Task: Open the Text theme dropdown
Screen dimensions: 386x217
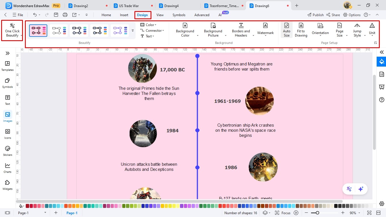Action: click(147, 36)
